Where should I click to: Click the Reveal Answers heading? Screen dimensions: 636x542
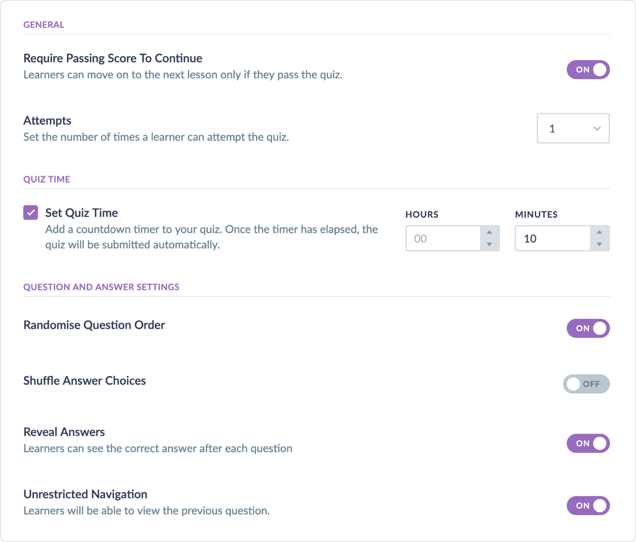coord(64,432)
